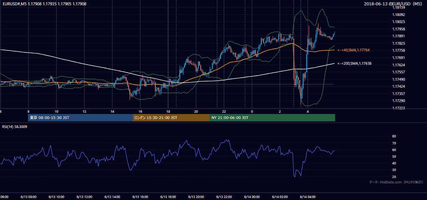Viewport: 427px width, 200px height.
Task: Click the 40 SMA 1.17764 label
Action: (353, 50)
